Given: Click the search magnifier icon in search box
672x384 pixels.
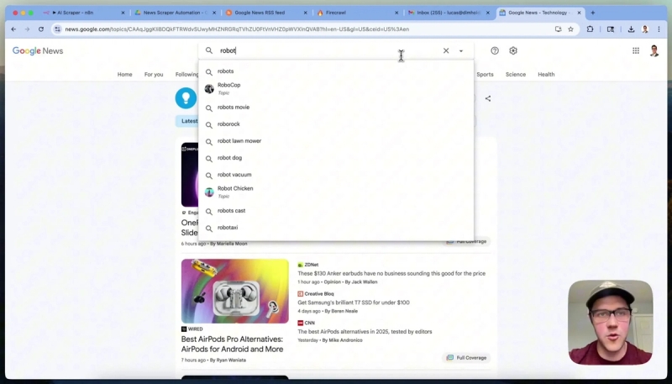Looking at the screenshot, I should tap(208, 50).
